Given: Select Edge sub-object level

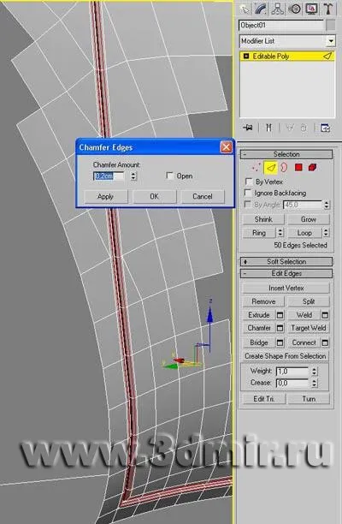Looking at the screenshot, I should pos(270,168).
